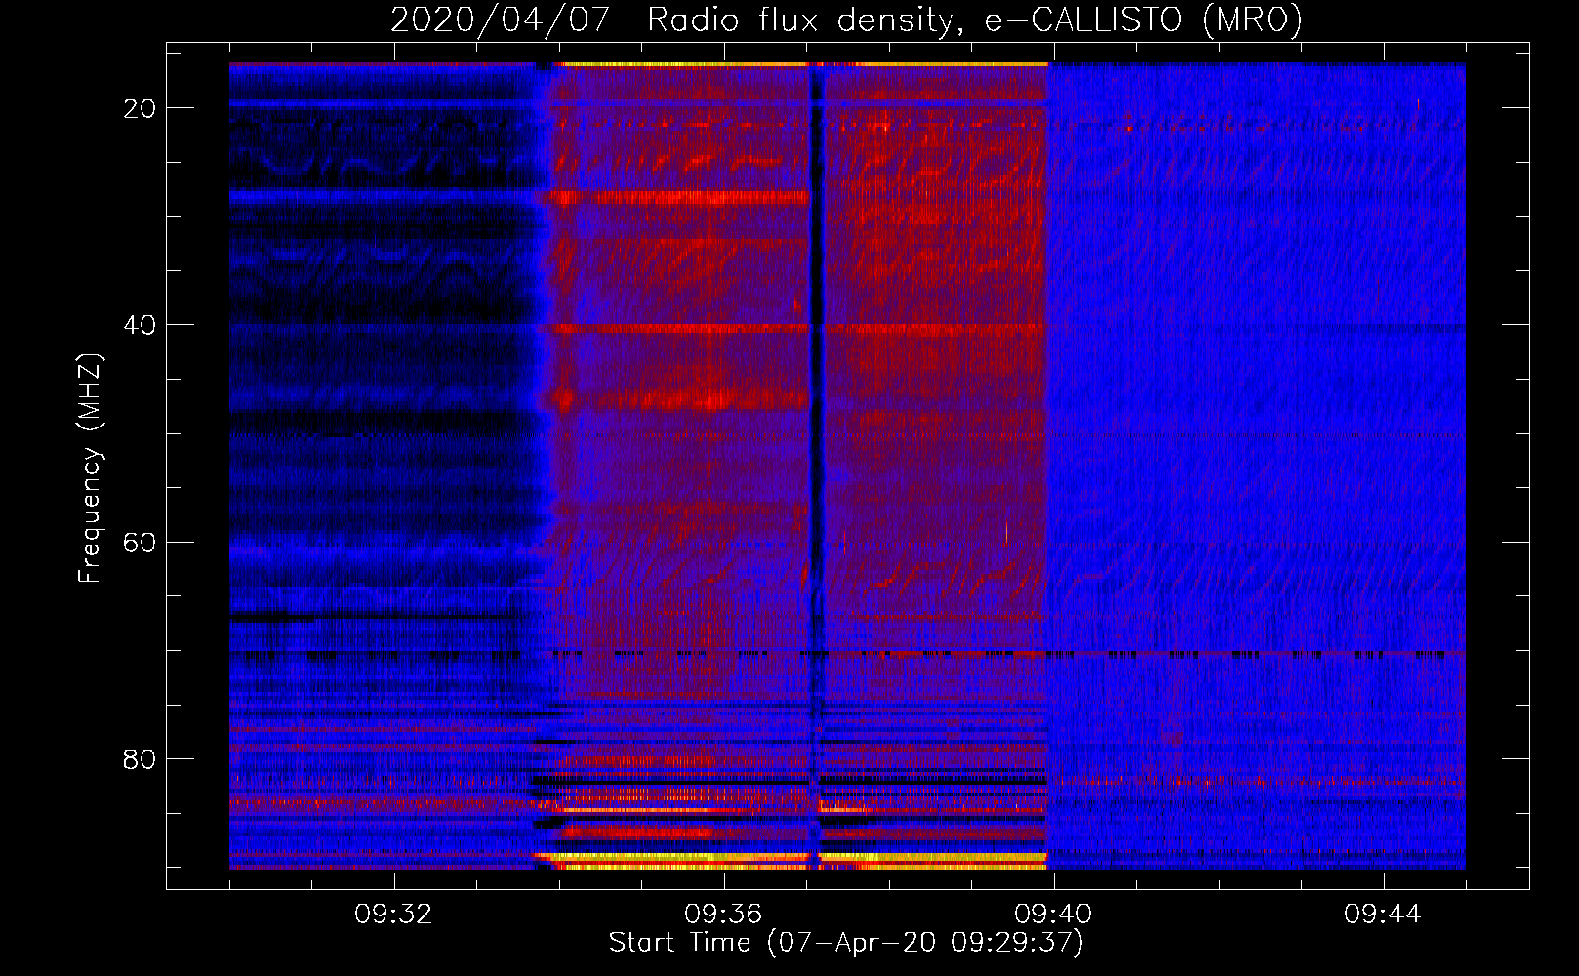
Task: Click the 09:36 time tick label
Action: (723, 915)
